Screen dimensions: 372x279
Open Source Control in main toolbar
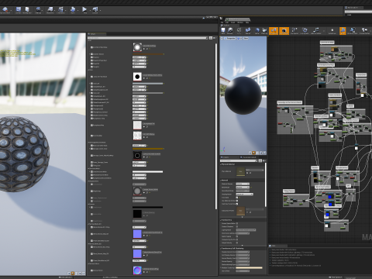[5, 10]
